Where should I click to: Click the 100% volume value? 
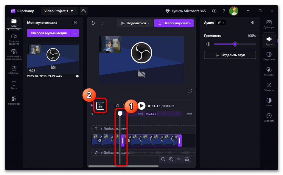252,36
